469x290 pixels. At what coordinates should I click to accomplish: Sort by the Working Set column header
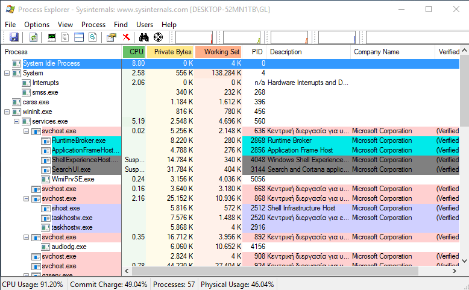pyautogui.click(x=218, y=52)
